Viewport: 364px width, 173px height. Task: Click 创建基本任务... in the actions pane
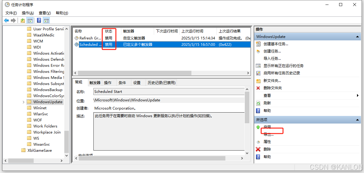pyautogui.click(x=276, y=44)
